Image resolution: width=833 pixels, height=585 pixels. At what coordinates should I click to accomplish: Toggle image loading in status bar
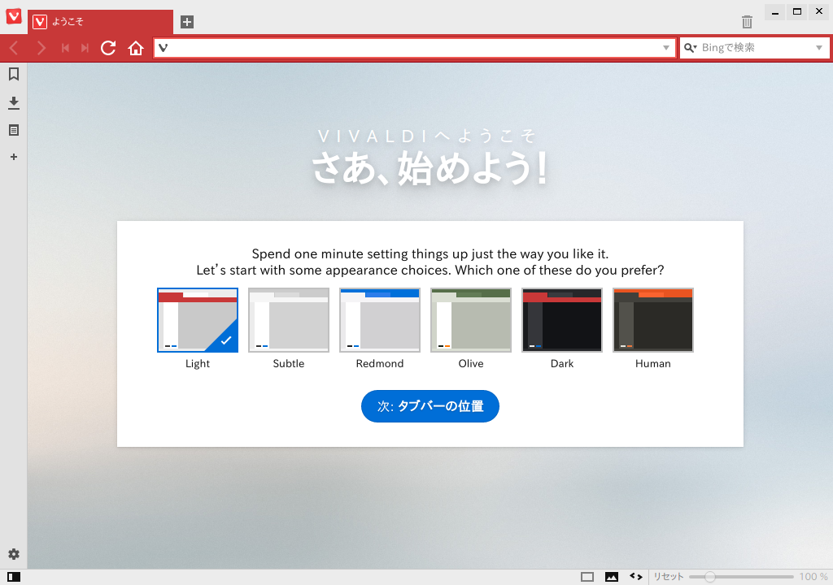612,577
